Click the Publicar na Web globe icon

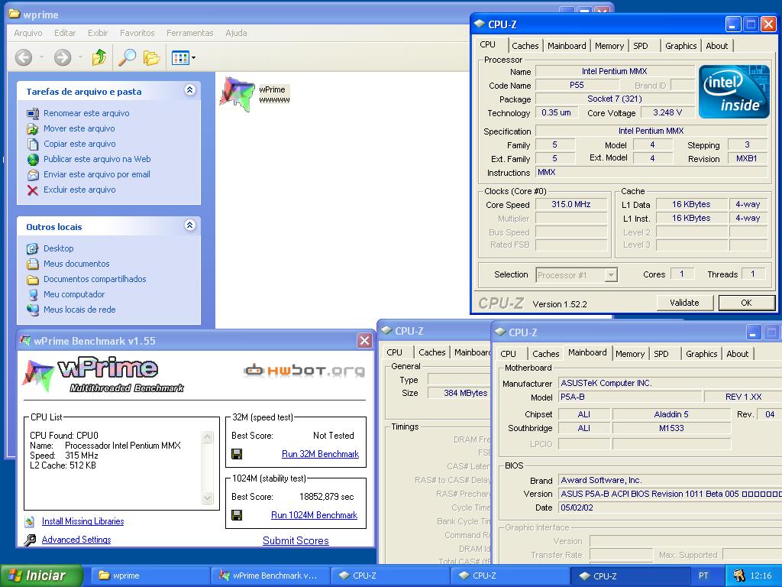pos(33,160)
